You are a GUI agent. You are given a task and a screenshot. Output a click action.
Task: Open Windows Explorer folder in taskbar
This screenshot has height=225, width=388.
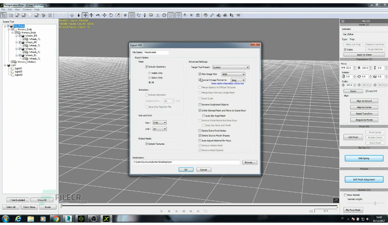tap(31, 219)
